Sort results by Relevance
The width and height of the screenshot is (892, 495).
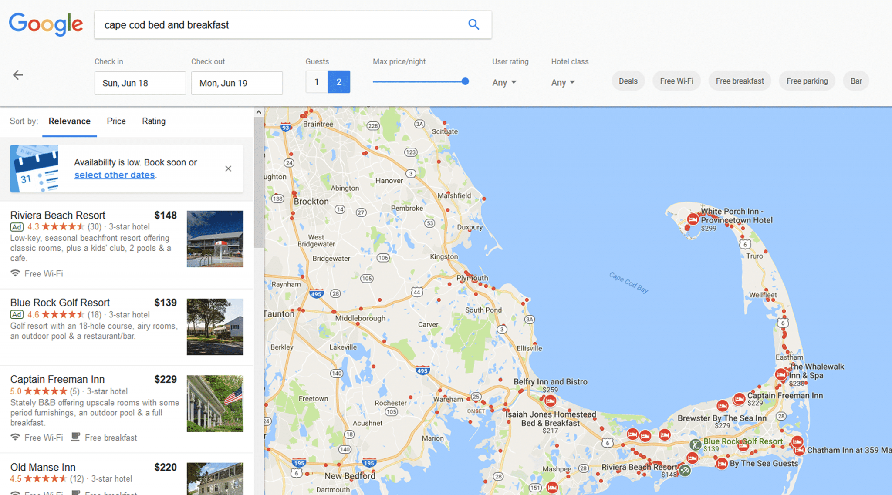(69, 121)
